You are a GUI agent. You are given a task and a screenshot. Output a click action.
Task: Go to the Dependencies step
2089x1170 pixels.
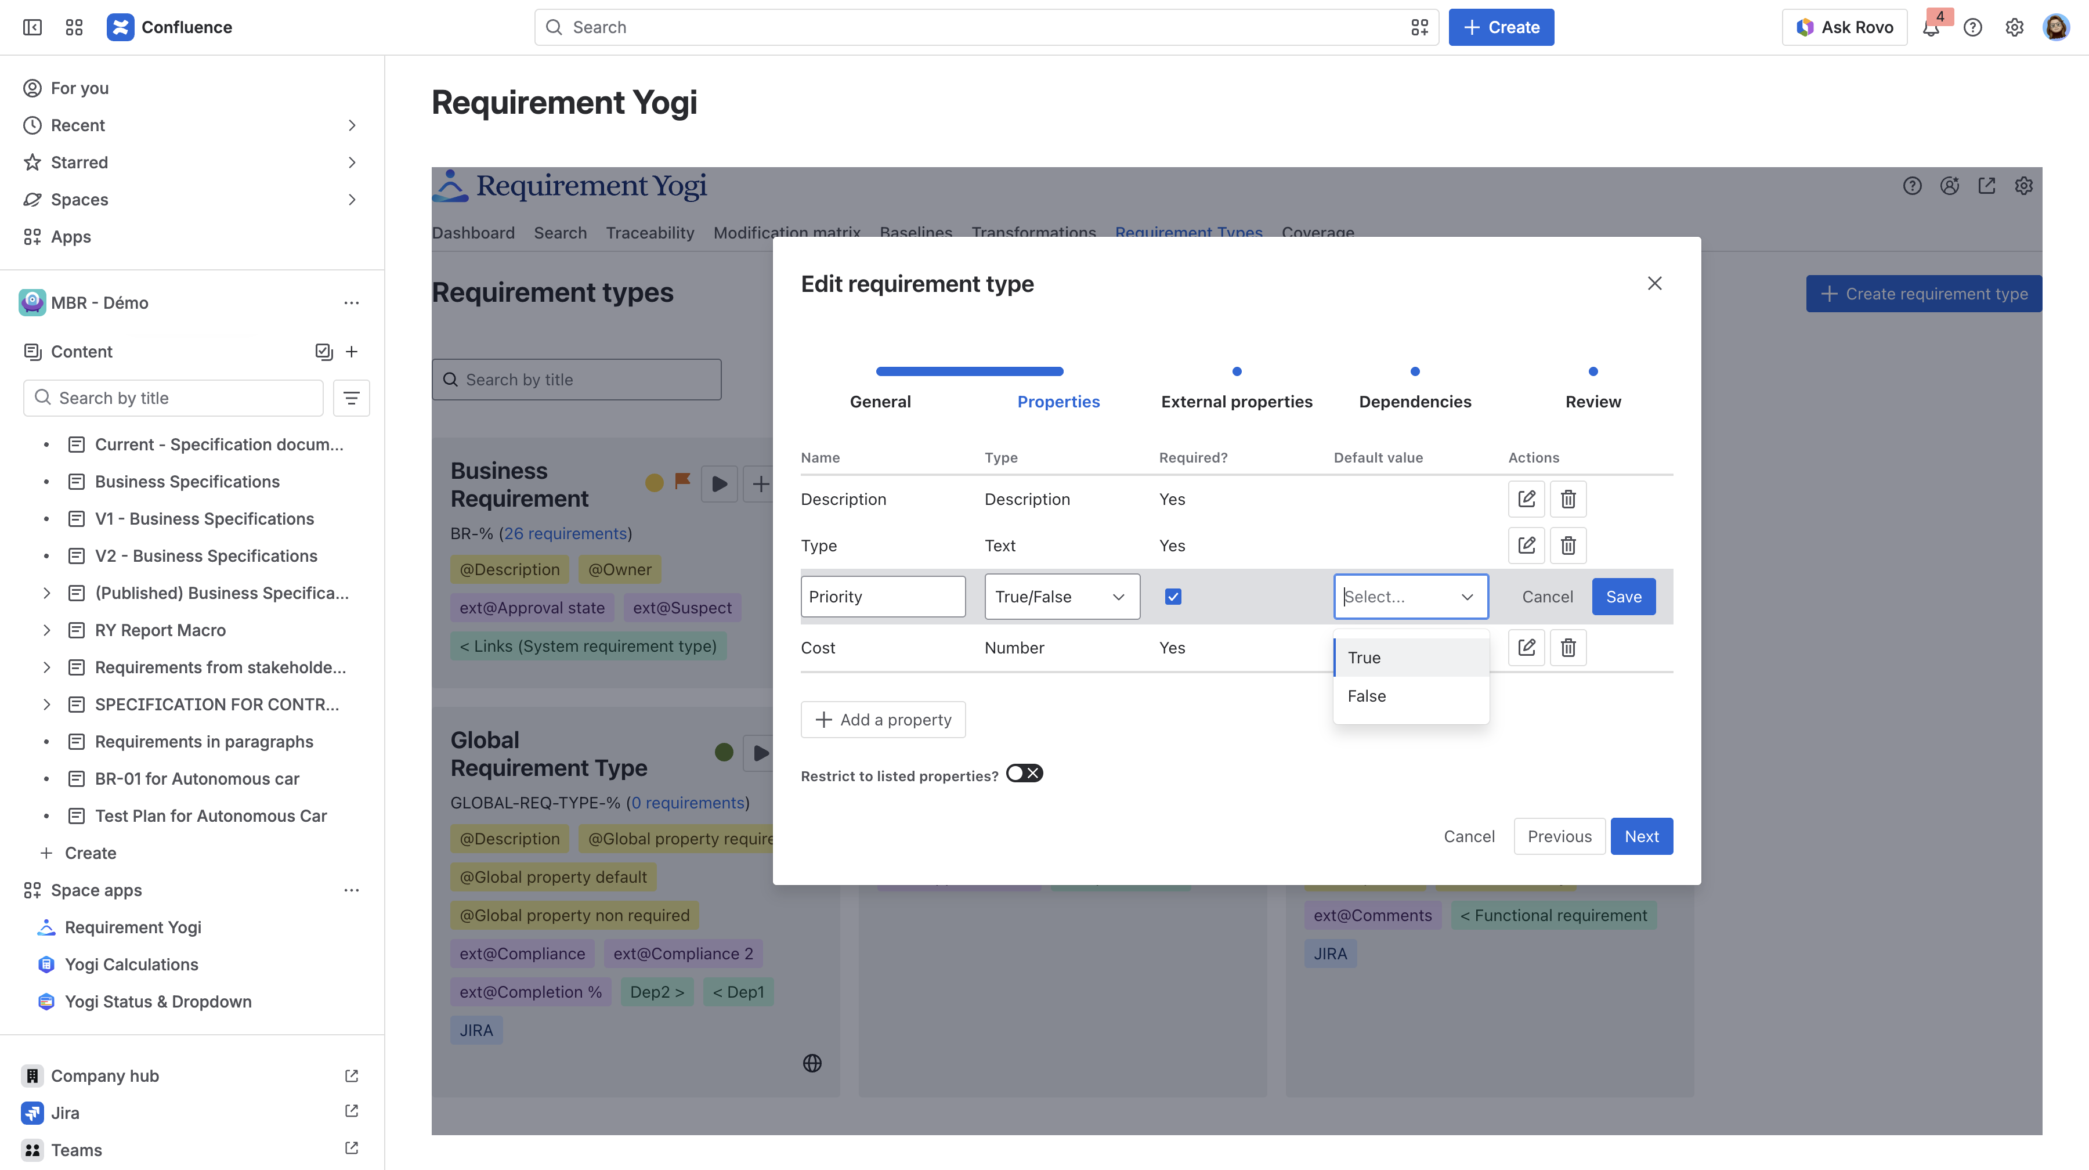[x=1414, y=402]
